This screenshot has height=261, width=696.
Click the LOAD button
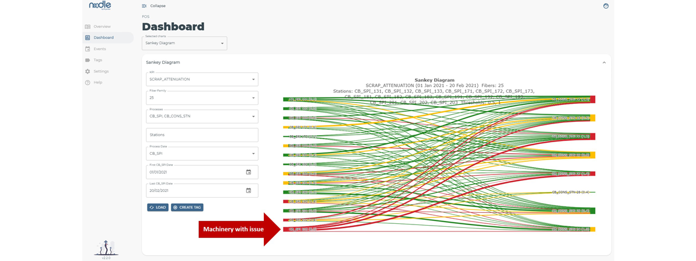coord(158,207)
